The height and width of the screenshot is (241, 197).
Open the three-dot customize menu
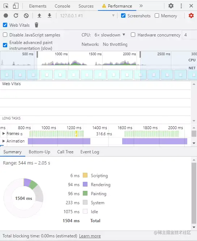[181, 6]
